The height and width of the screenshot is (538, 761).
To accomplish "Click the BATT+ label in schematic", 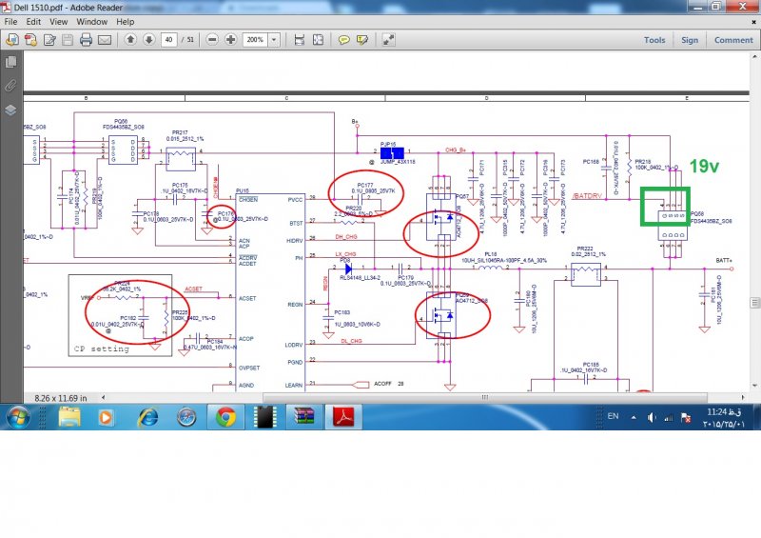I will pos(724,261).
